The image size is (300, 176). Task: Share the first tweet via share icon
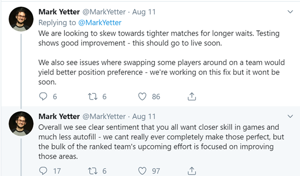point(192,97)
